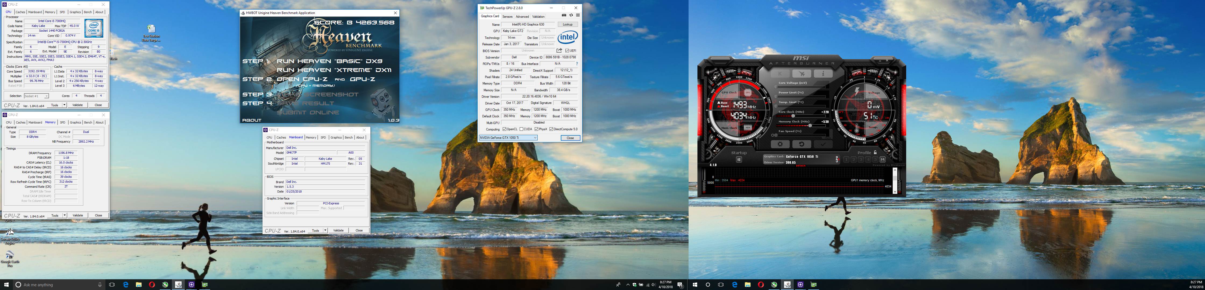Screen dimensions: 1205x290
Task: Click GPU-Z BIOS export share icon
Action: point(559,50)
